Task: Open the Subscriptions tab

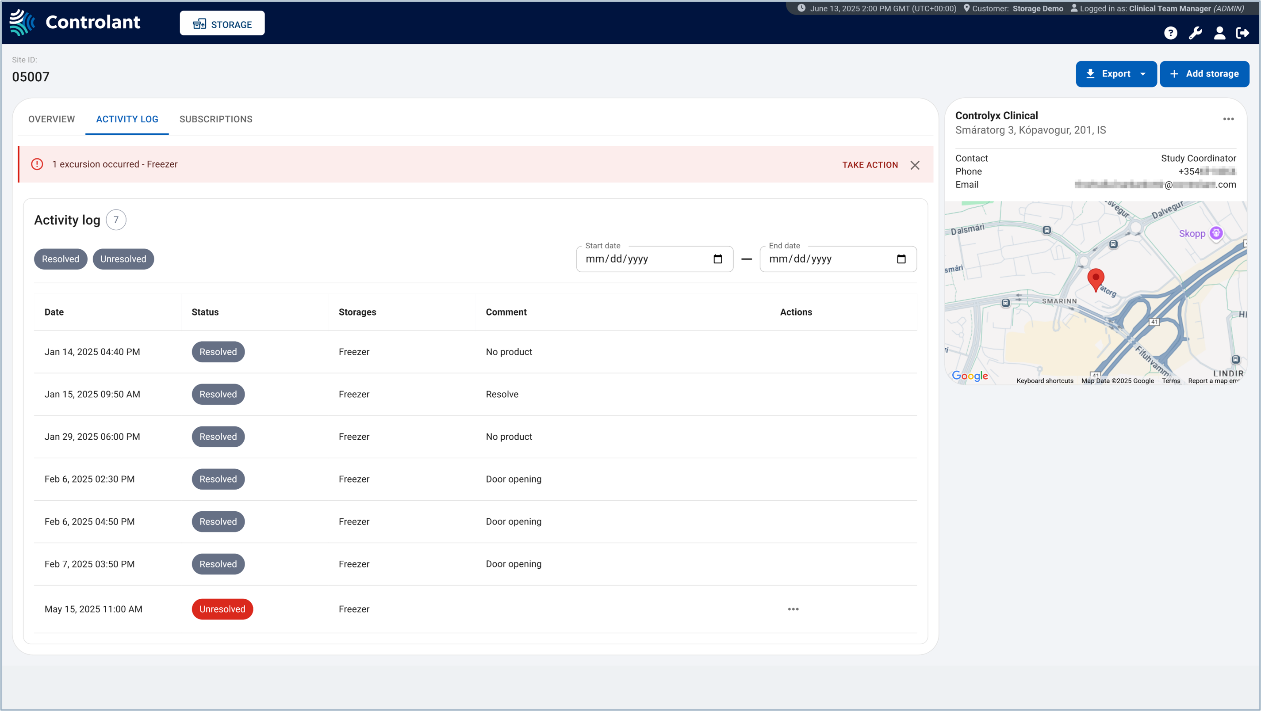Action: 216,119
